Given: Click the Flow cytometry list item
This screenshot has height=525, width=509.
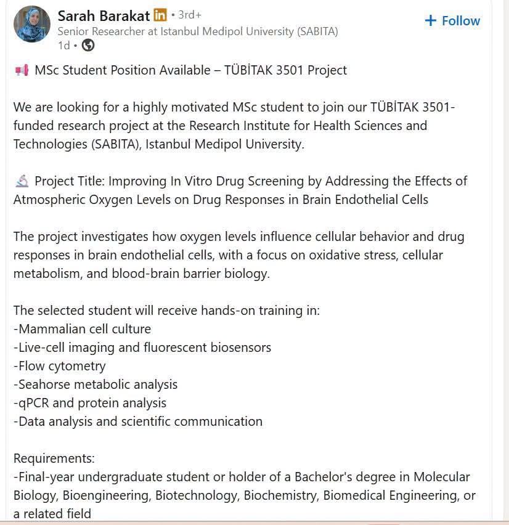Looking at the screenshot, I should pyautogui.click(x=60, y=366).
